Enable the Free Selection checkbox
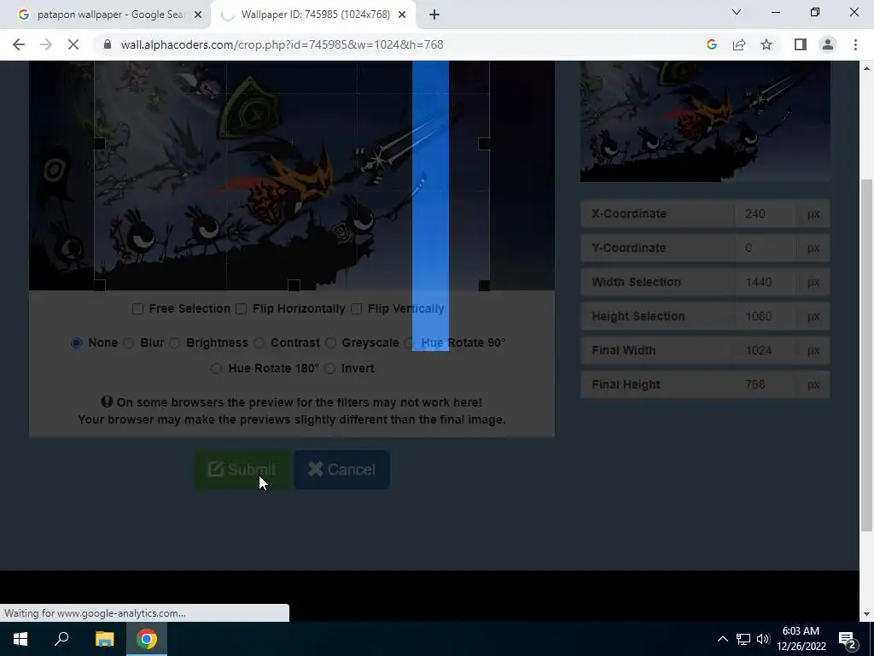The height and width of the screenshot is (656, 874). point(137,308)
